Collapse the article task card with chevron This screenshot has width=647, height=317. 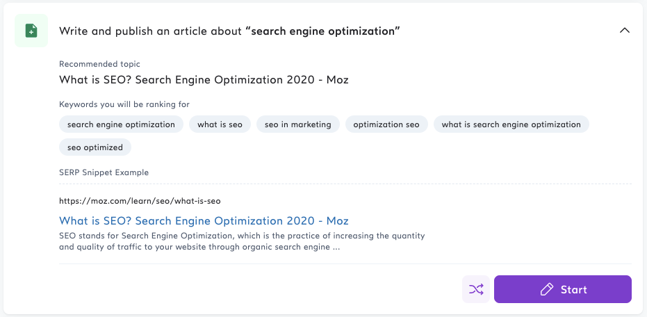tap(625, 31)
